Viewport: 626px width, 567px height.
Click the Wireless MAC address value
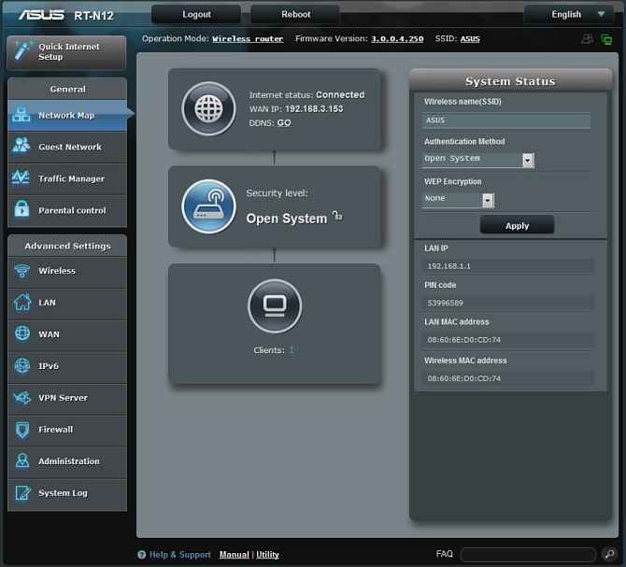[464, 378]
